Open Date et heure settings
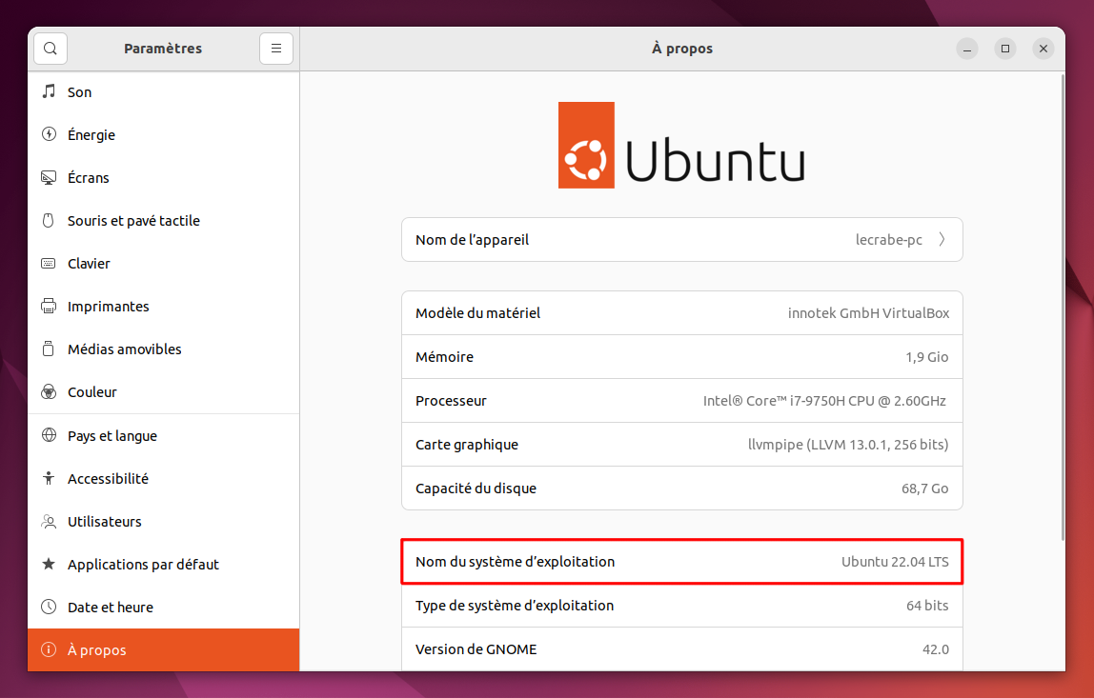The image size is (1094, 698). [163, 608]
